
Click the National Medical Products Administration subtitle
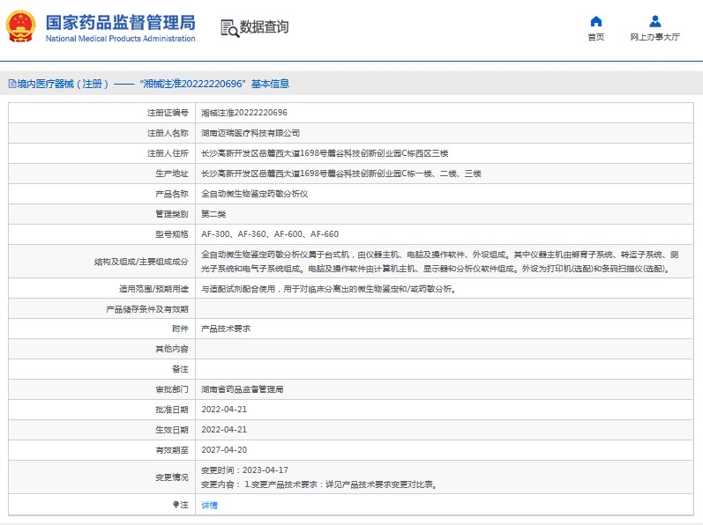pos(120,40)
